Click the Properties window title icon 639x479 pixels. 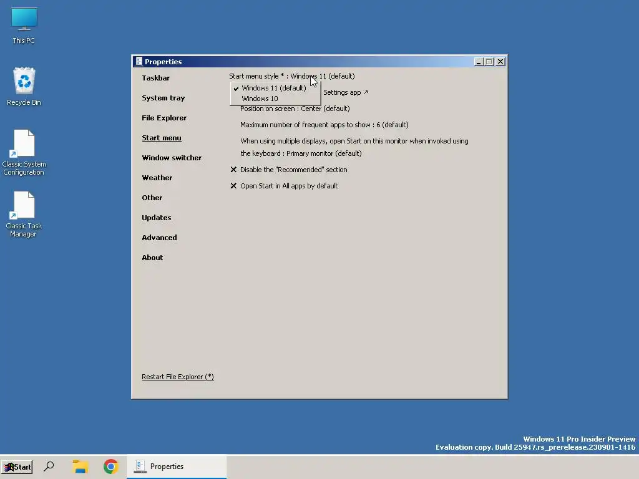pyautogui.click(x=139, y=62)
